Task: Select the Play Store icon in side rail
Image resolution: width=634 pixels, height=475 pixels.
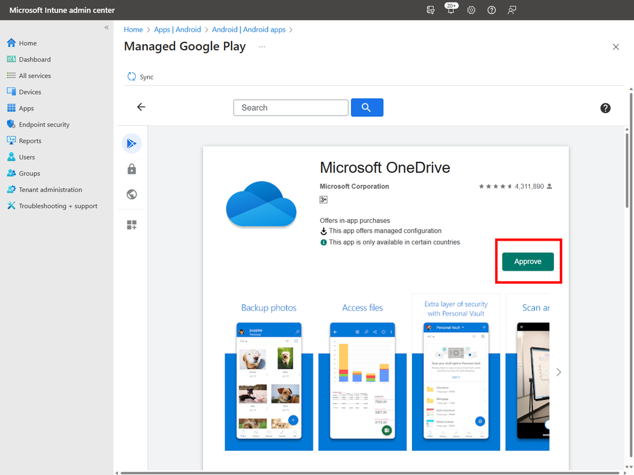Action: [x=131, y=144]
